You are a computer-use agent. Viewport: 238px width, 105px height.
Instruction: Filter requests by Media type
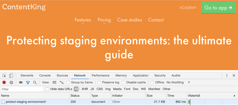(x=117, y=89)
